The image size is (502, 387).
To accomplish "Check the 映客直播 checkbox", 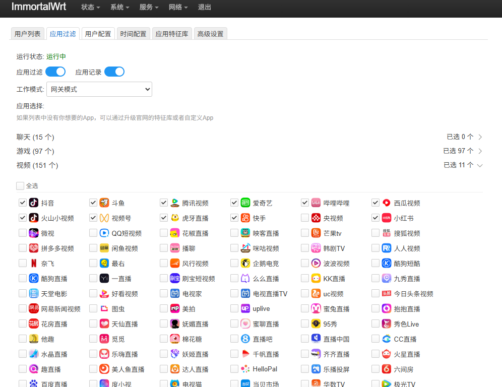I will (234, 233).
